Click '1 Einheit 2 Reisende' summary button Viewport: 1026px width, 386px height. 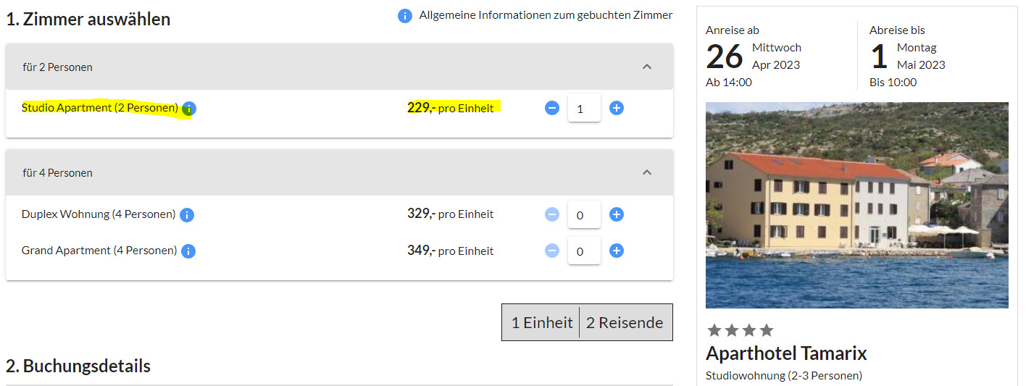(587, 322)
